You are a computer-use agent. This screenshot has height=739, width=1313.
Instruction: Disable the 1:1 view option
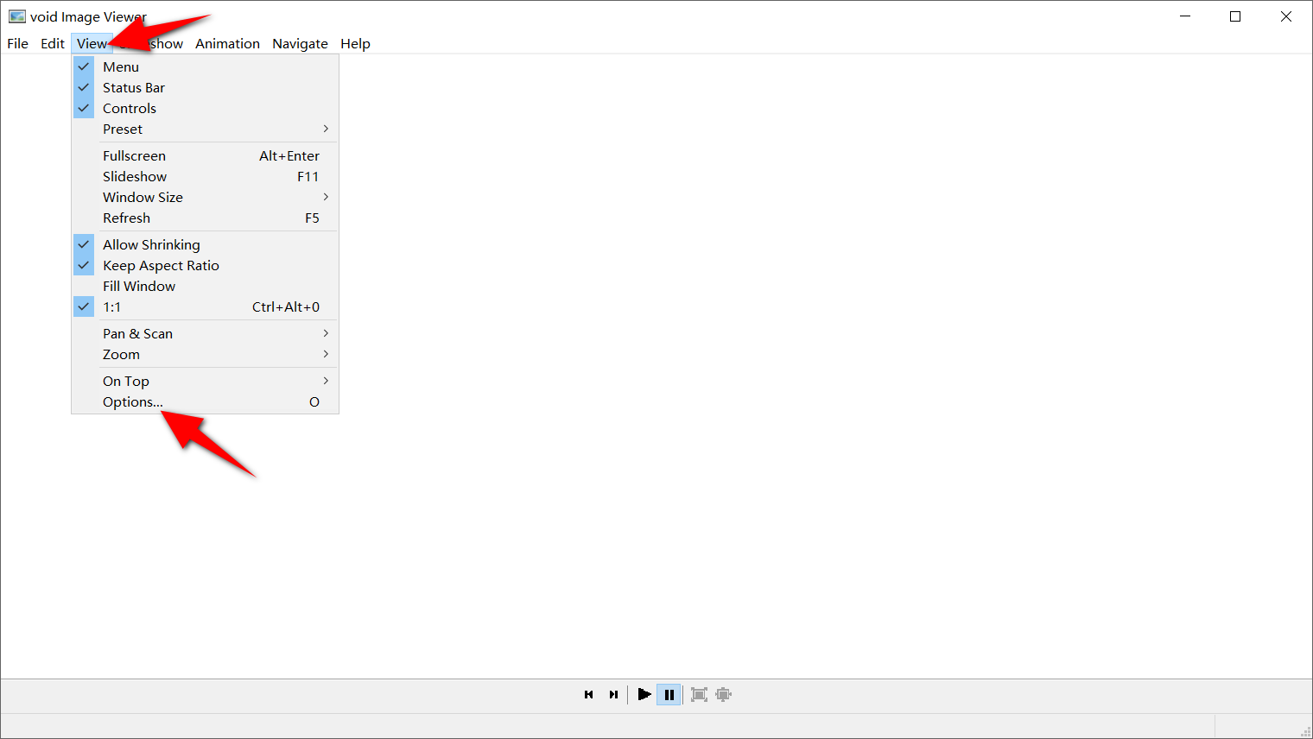tap(112, 306)
